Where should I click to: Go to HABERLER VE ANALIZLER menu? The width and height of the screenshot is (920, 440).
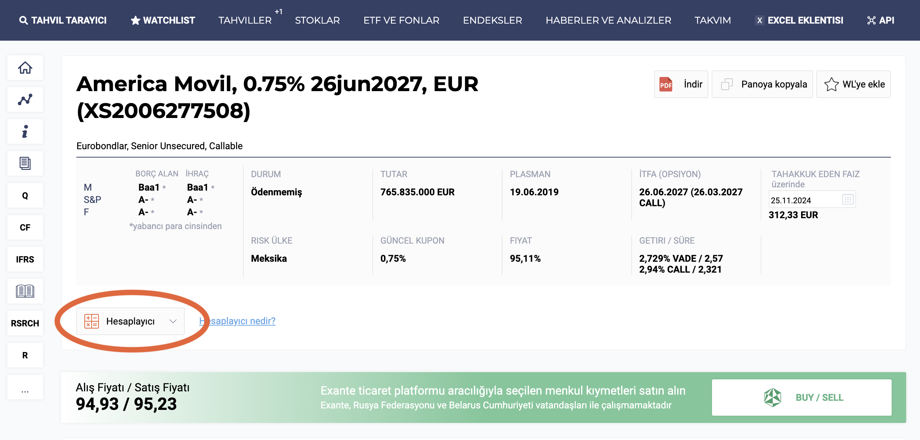608,20
